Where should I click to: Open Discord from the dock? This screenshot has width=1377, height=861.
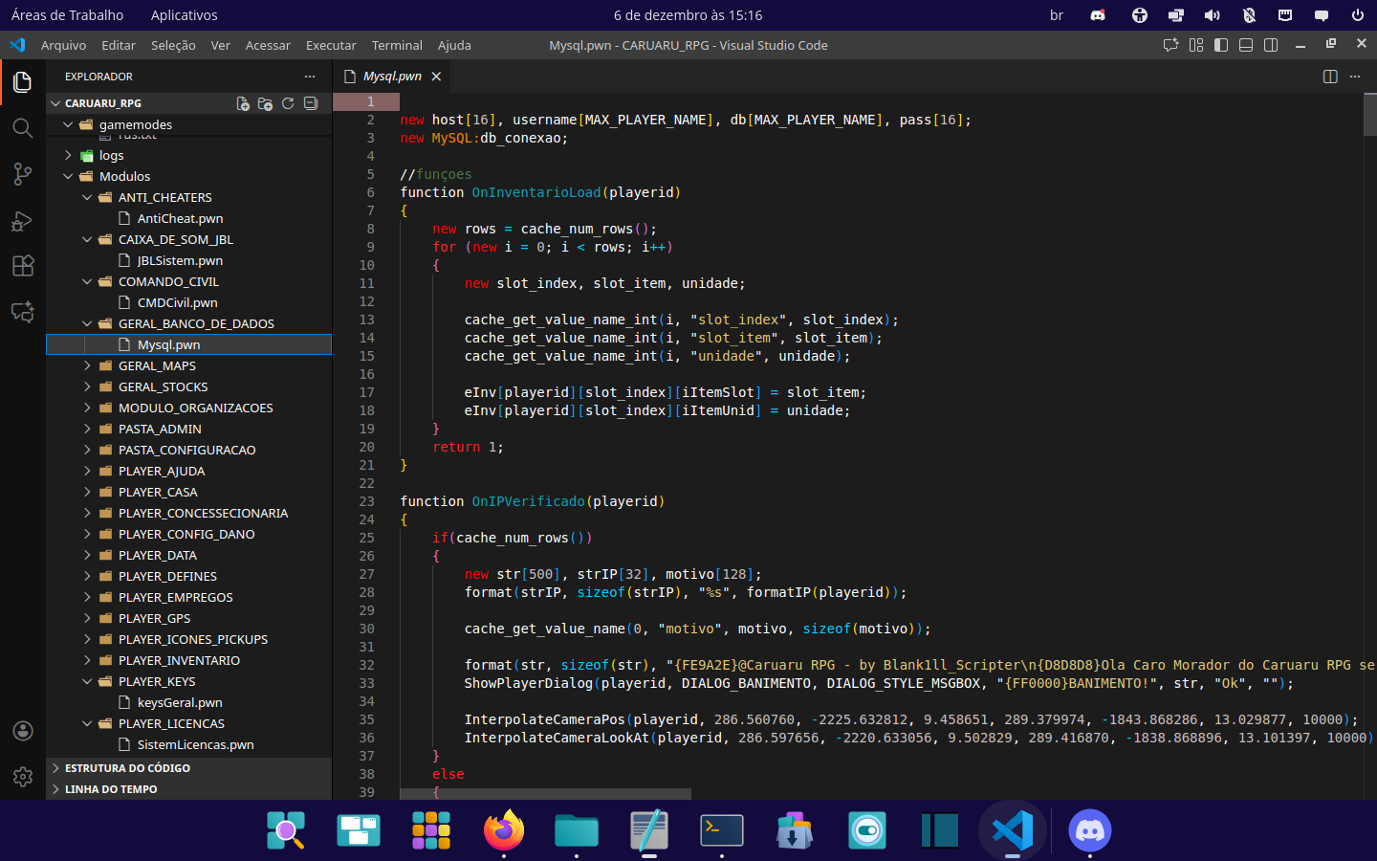click(1090, 830)
